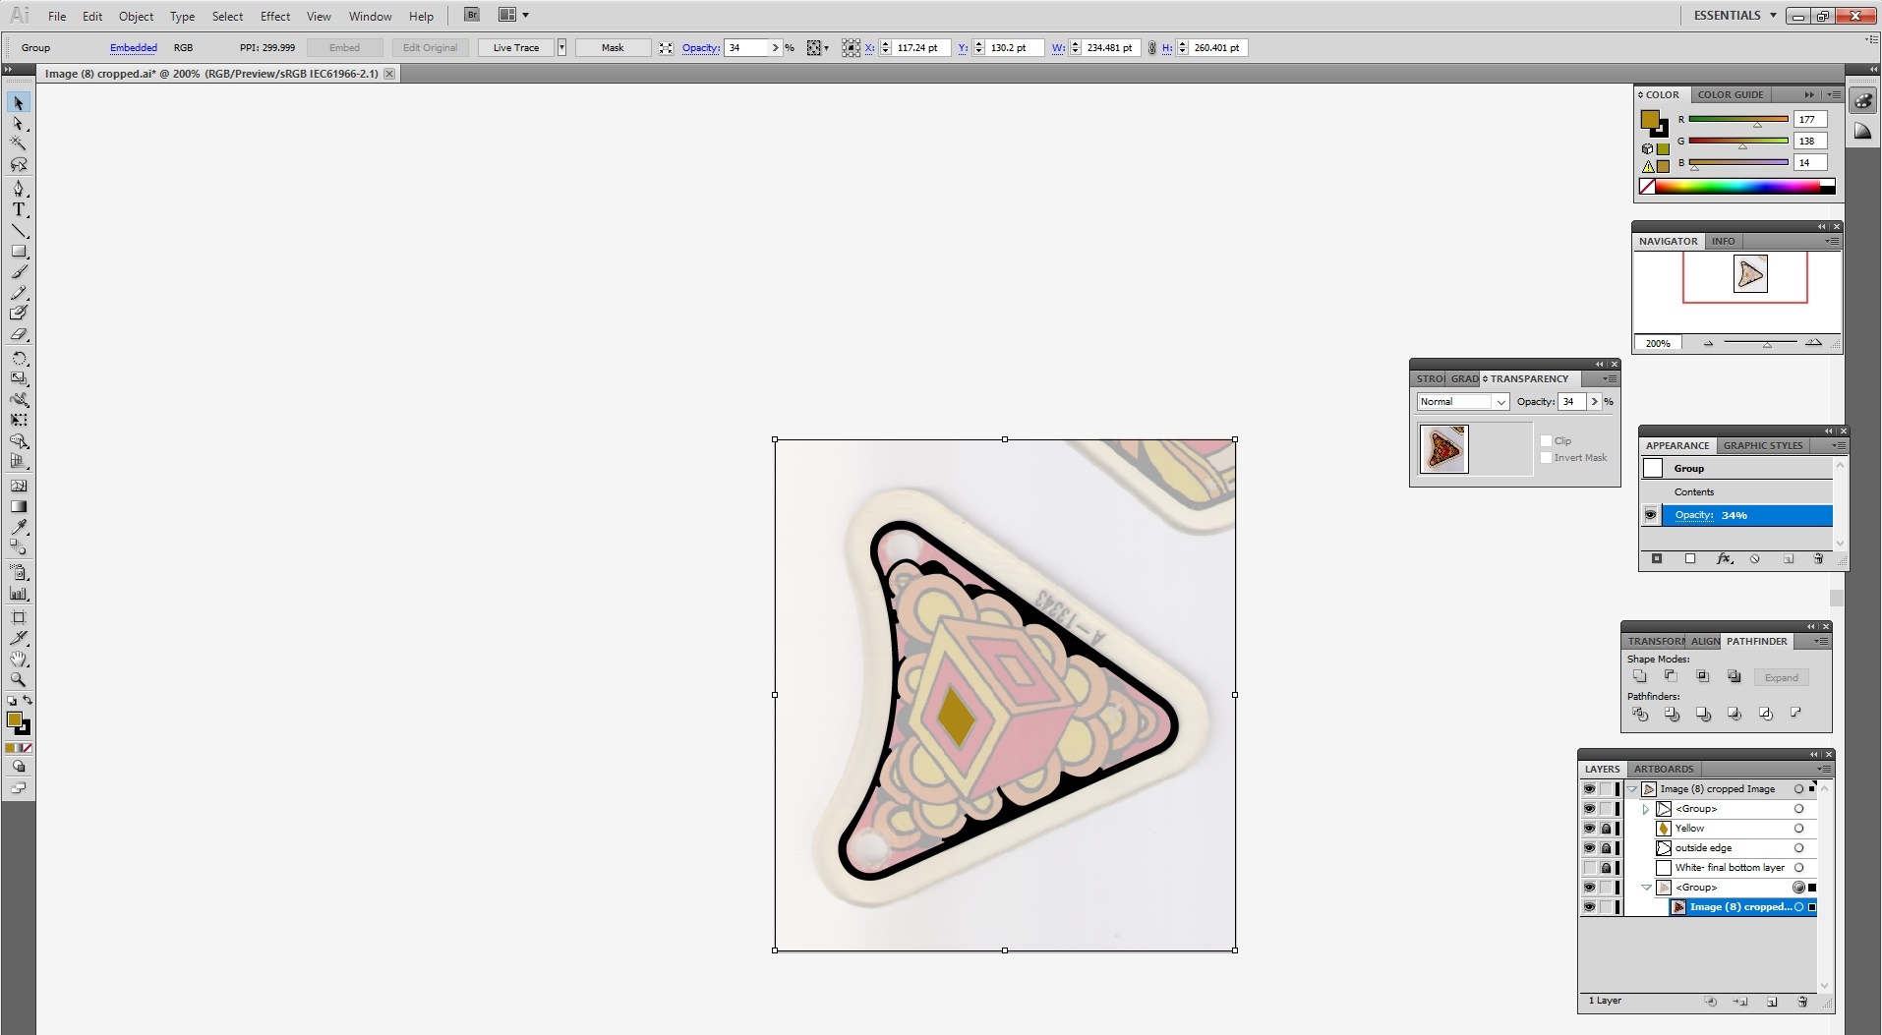
Task: Click the Mask button
Action: coord(613,47)
